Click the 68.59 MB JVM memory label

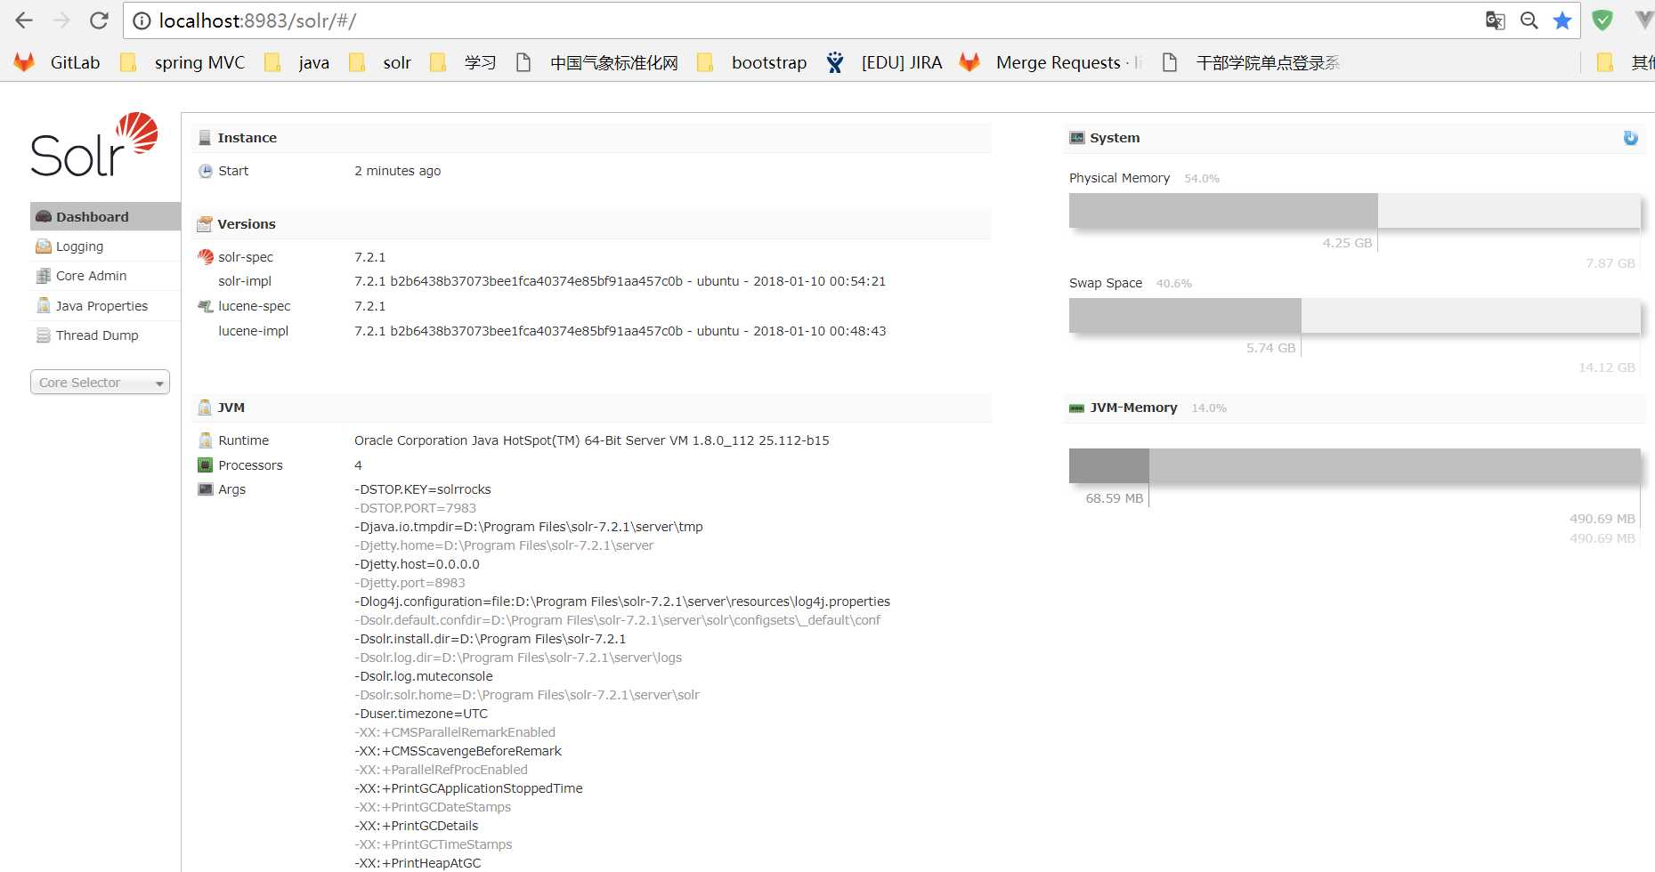(x=1115, y=498)
